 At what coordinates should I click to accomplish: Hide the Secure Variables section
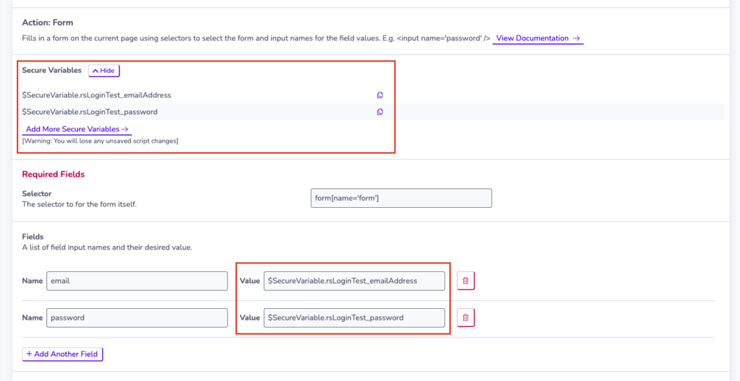[x=104, y=70]
